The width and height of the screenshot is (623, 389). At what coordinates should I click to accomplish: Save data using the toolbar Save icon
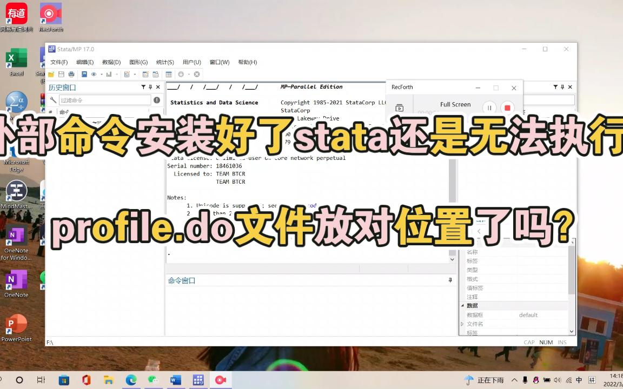tap(61, 74)
